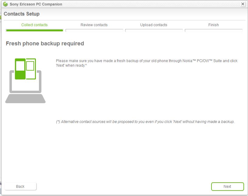Viewport: 248px width, 196px height.
Task: Click the Sony Ericsson logo icon
Action: click(x=5, y=4)
